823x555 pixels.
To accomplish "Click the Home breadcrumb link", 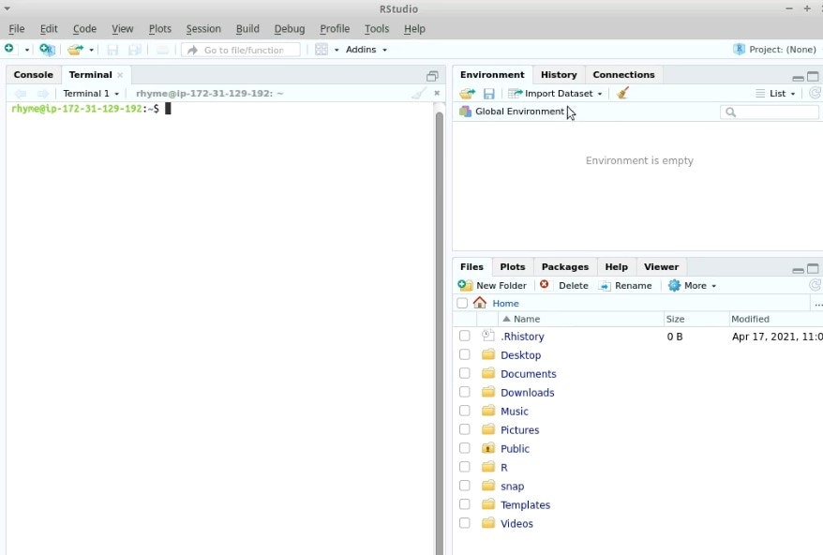I will point(505,304).
